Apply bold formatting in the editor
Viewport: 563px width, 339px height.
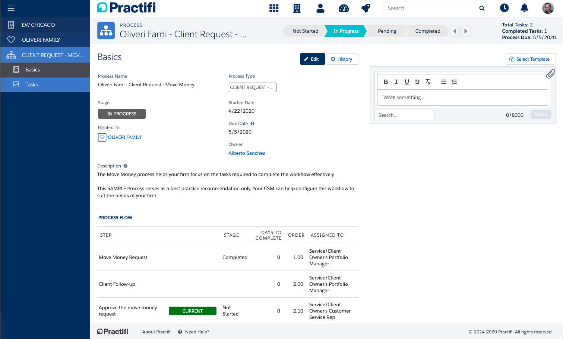[386, 82]
